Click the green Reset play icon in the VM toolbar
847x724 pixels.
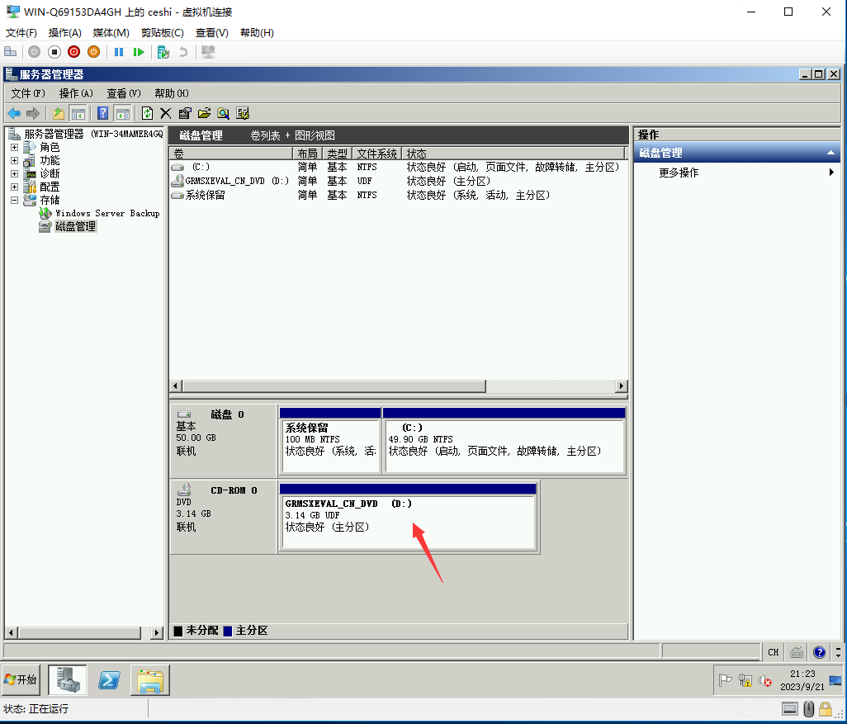pyautogui.click(x=139, y=52)
